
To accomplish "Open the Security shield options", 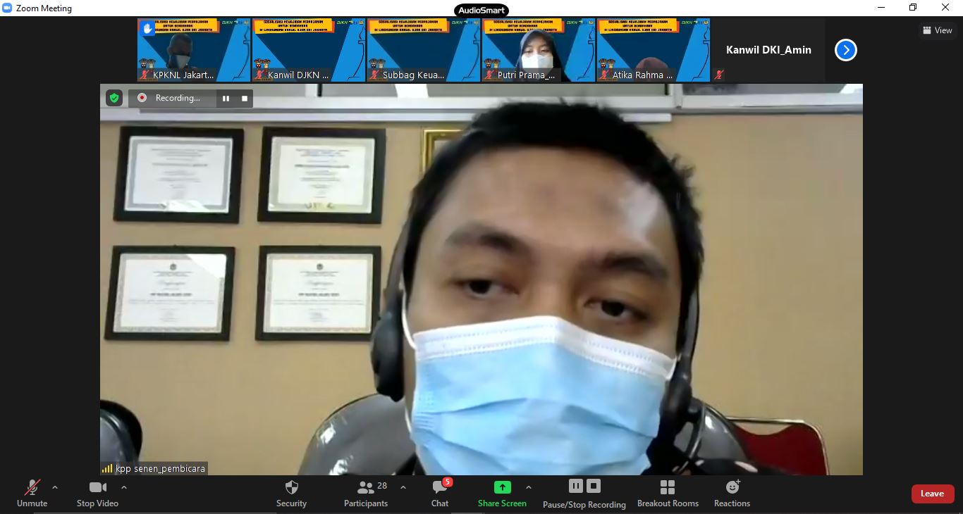I will [x=291, y=493].
